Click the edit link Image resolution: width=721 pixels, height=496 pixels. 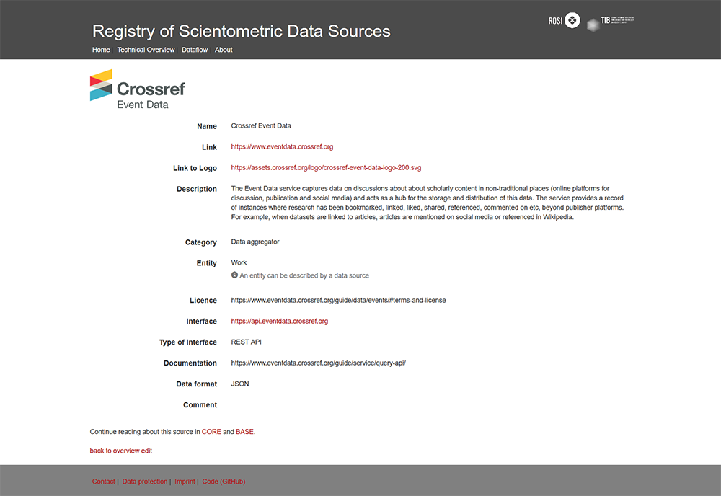tap(146, 451)
